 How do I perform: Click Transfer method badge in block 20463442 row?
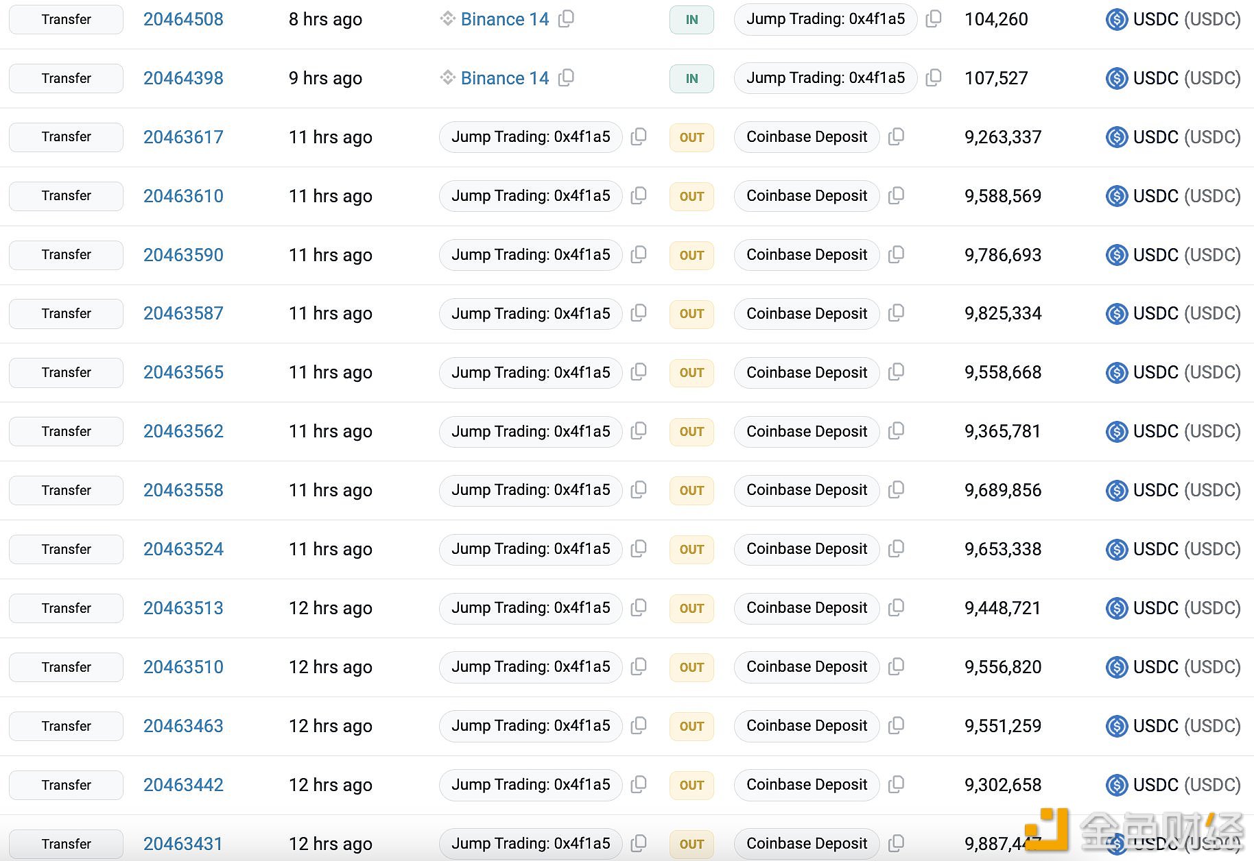point(66,785)
